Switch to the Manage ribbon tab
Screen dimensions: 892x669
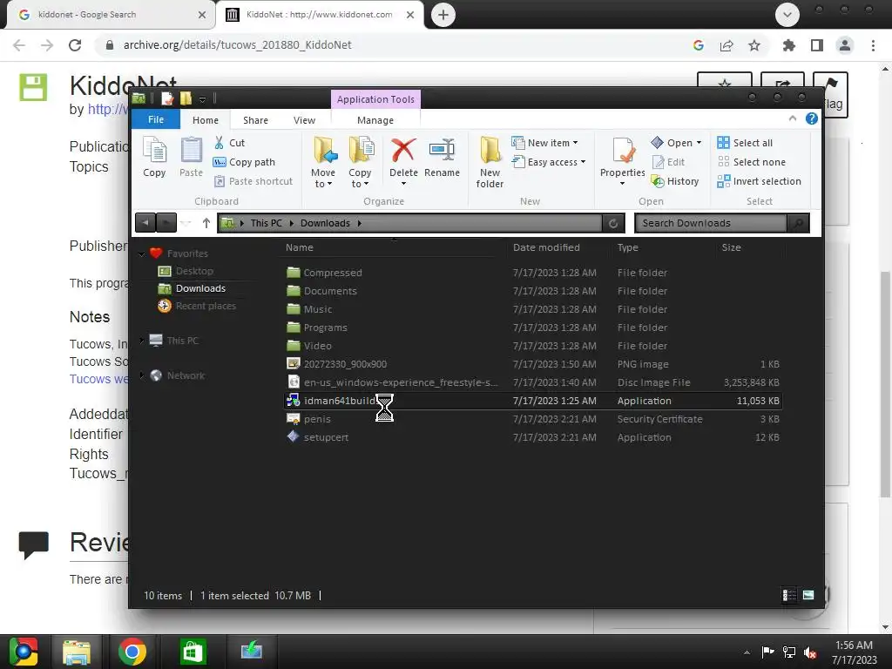point(375,120)
